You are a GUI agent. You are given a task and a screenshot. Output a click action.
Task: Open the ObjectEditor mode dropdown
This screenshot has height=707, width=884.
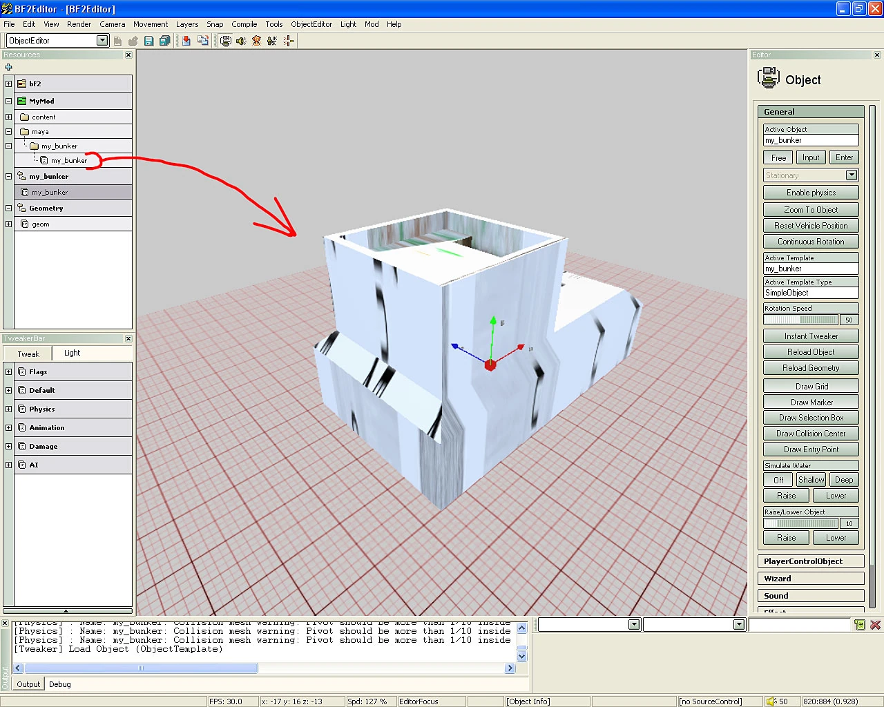(102, 41)
